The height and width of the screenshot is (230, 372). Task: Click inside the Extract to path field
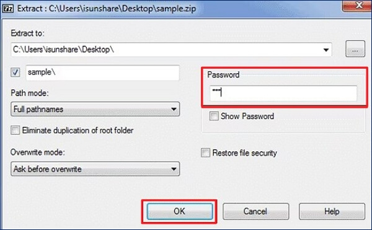(171, 50)
